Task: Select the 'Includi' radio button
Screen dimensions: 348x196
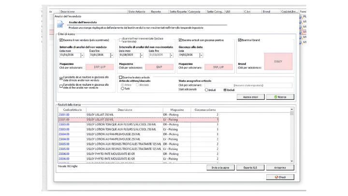Action: tap(206, 90)
